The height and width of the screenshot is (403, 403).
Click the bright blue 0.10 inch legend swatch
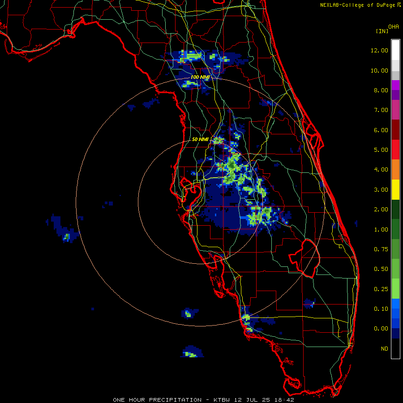coord(395,304)
